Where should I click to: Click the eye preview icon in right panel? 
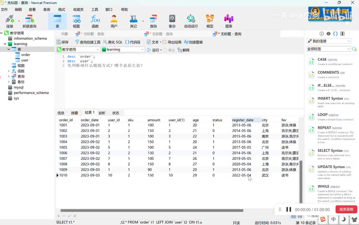click(329, 34)
